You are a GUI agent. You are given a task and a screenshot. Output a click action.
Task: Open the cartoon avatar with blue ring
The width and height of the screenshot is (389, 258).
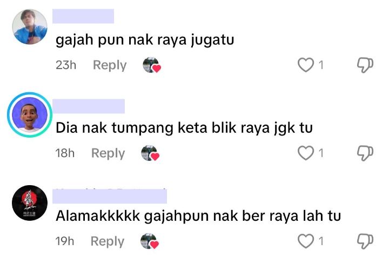(x=30, y=115)
